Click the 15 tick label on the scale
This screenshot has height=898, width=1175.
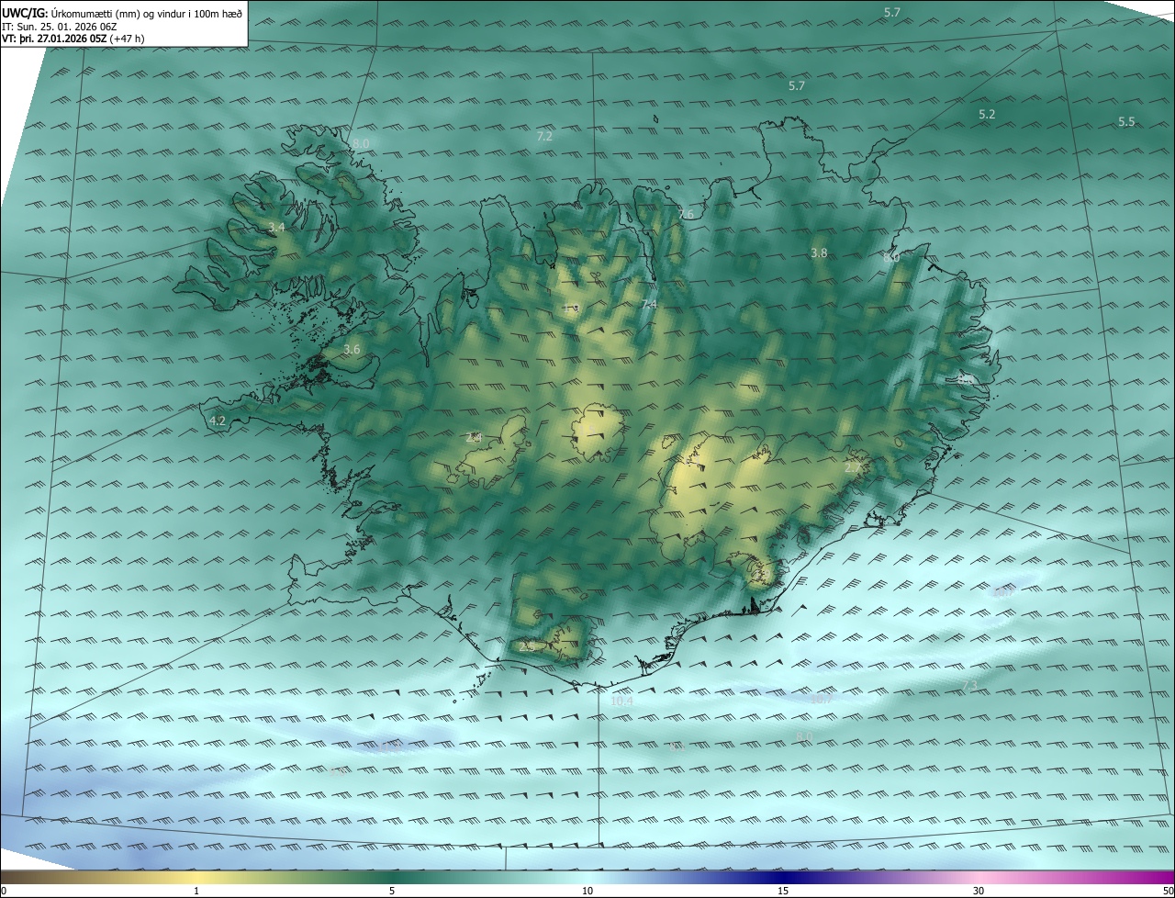tap(783, 891)
